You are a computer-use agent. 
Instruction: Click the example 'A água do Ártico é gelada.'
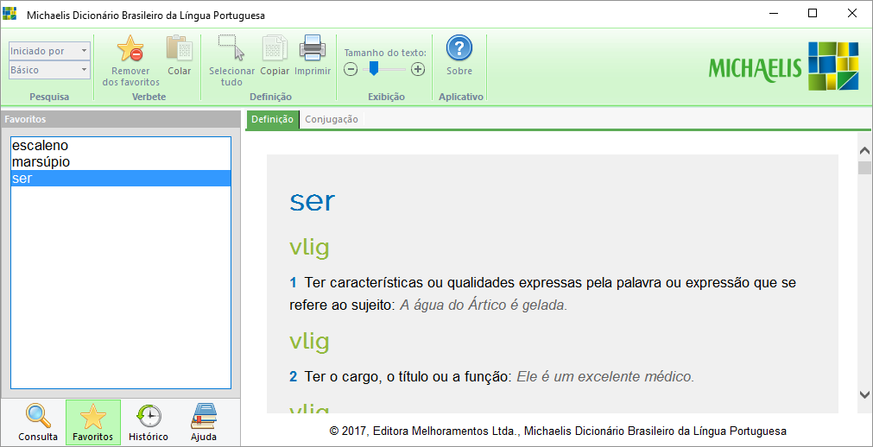point(484,305)
